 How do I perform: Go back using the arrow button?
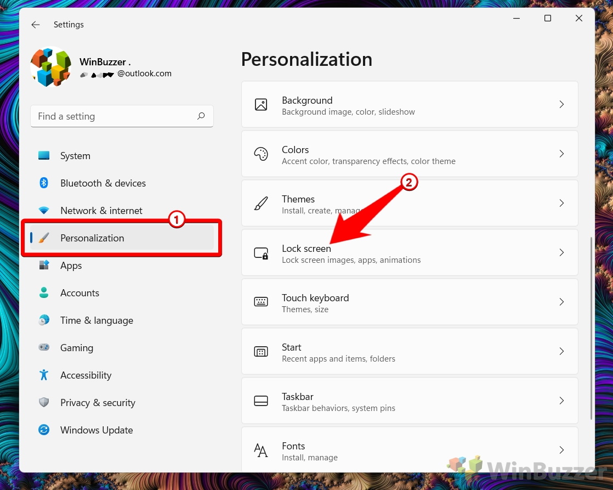[x=36, y=25]
